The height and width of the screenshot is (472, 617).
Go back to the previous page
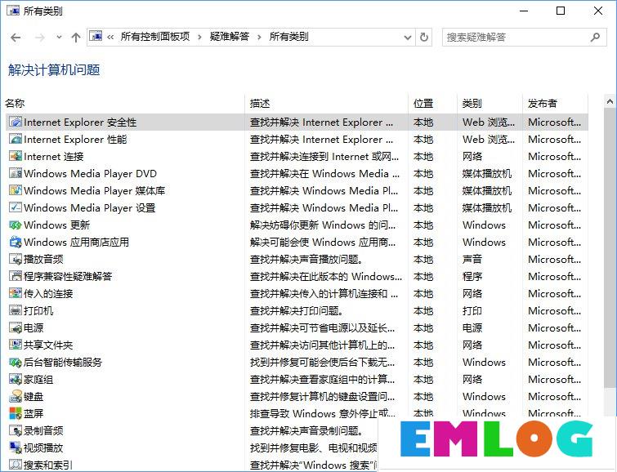click(x=16, y=38)
